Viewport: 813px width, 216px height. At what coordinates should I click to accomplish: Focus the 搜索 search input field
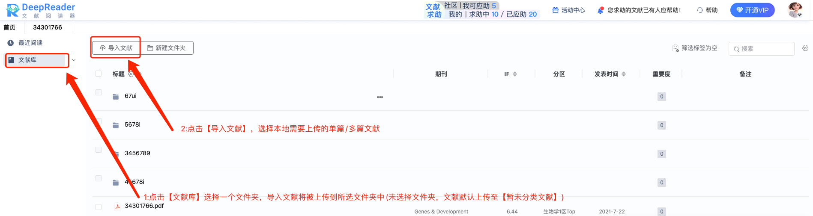[x=762, y=49]
